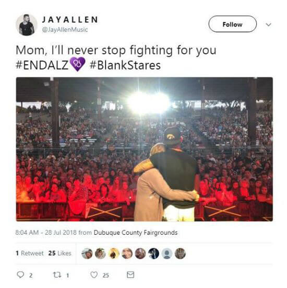Open @JayAllenMusic handle link
Viewport: 287px width, 288px height.
click(65, 30)
